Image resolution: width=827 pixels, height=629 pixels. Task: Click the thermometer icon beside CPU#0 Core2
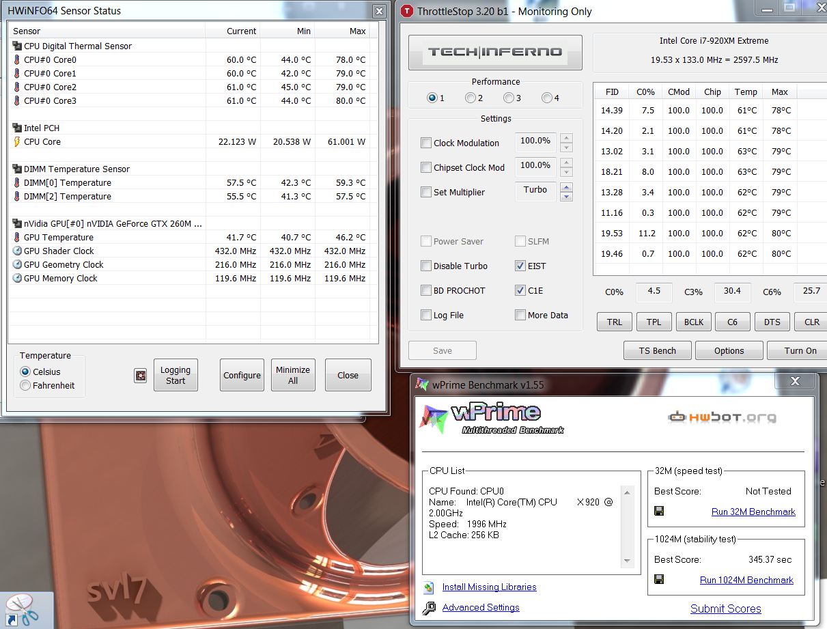pyautogui.click(x=17, y=87)
